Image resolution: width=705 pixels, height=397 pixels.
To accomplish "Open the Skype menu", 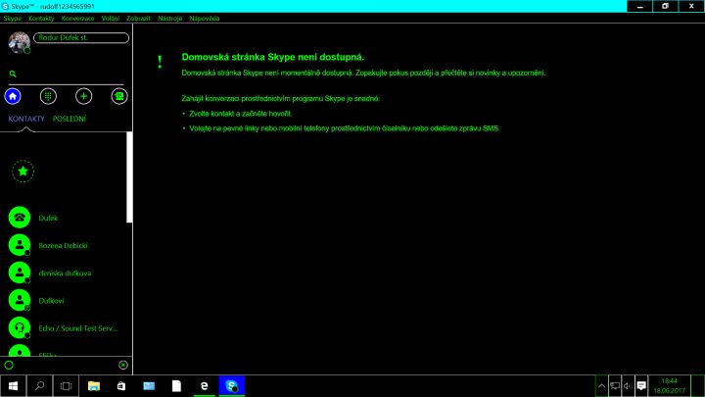I will [x=12, y=19].
